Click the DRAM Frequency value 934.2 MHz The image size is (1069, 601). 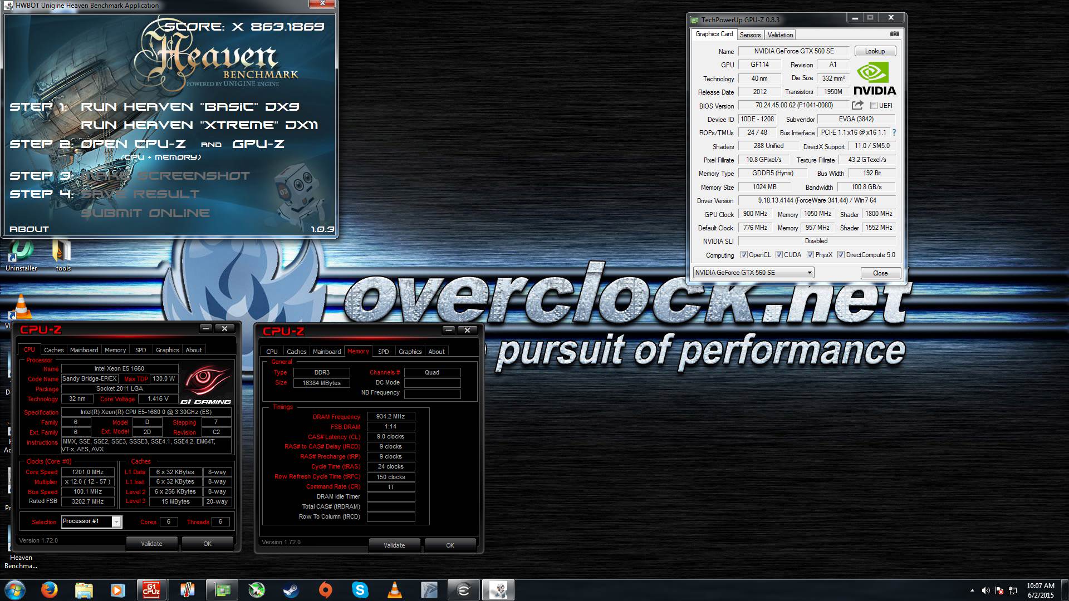(x=390, y=416)
